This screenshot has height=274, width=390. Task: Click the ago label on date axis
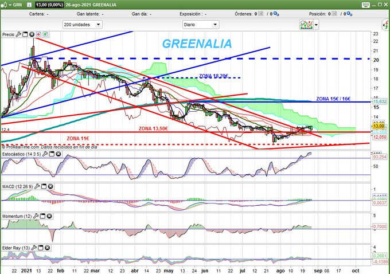point(280,271)
